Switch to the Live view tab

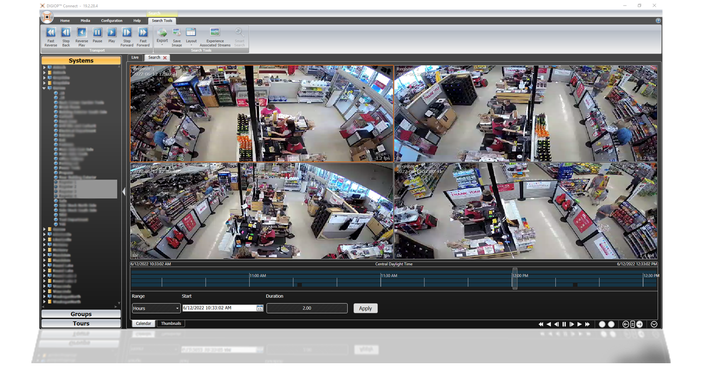(135, 57)
